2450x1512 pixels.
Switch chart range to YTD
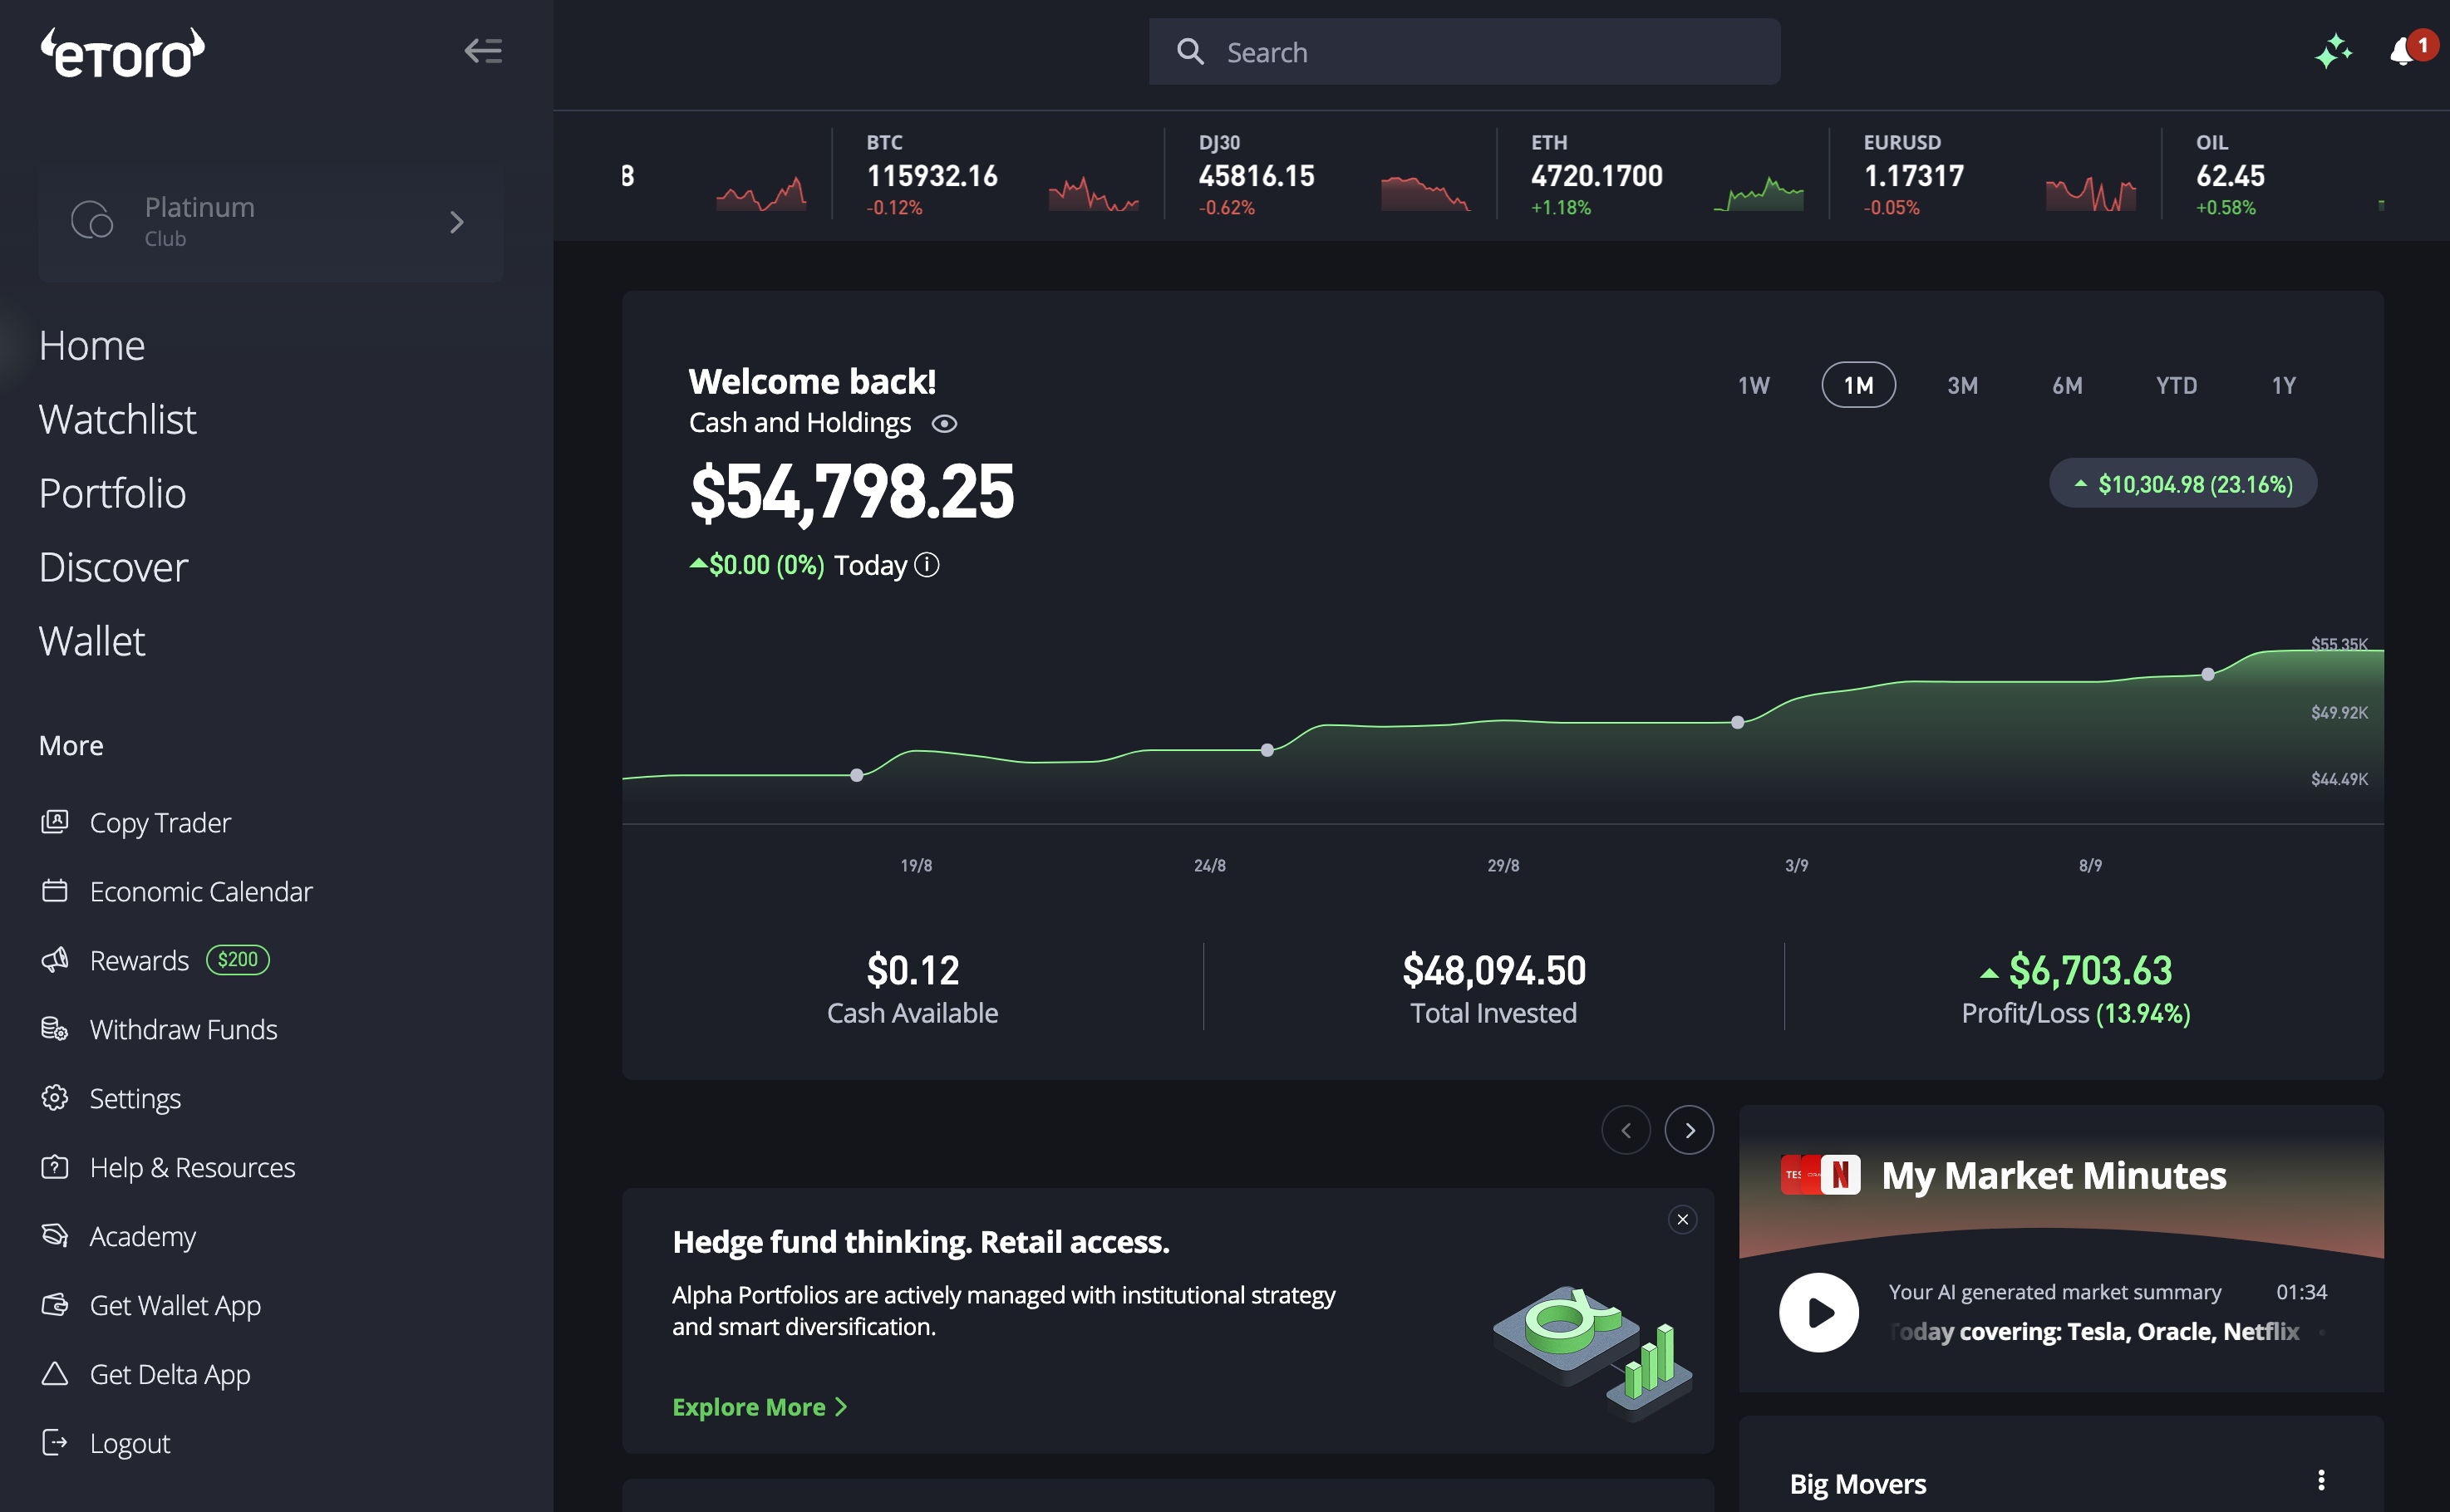[2176, 385]
